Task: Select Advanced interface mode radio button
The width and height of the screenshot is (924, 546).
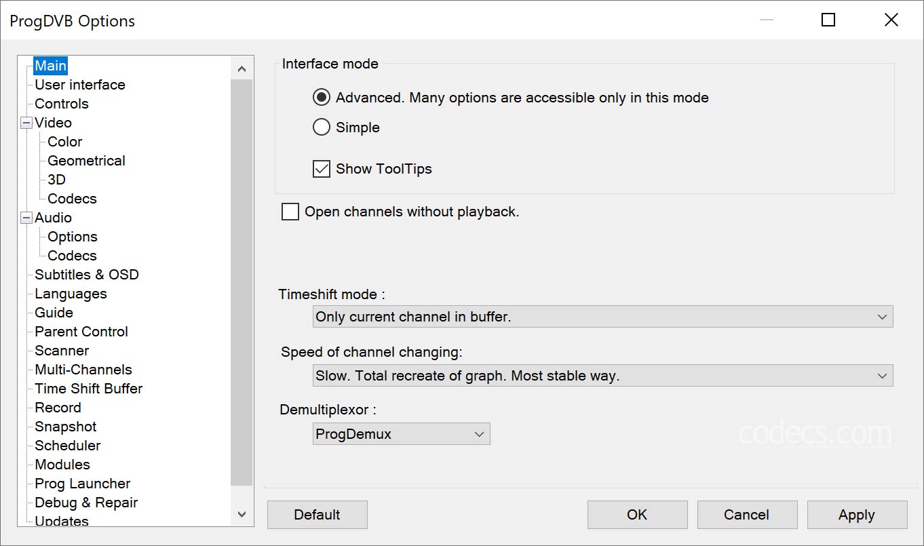Action: (322, 98)
